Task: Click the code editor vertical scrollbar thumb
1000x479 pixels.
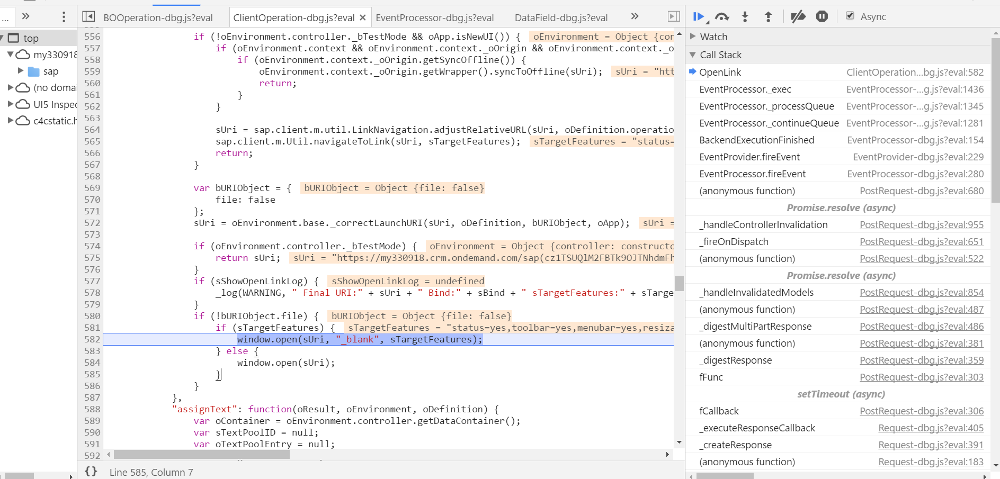Action: click(679, 283)
